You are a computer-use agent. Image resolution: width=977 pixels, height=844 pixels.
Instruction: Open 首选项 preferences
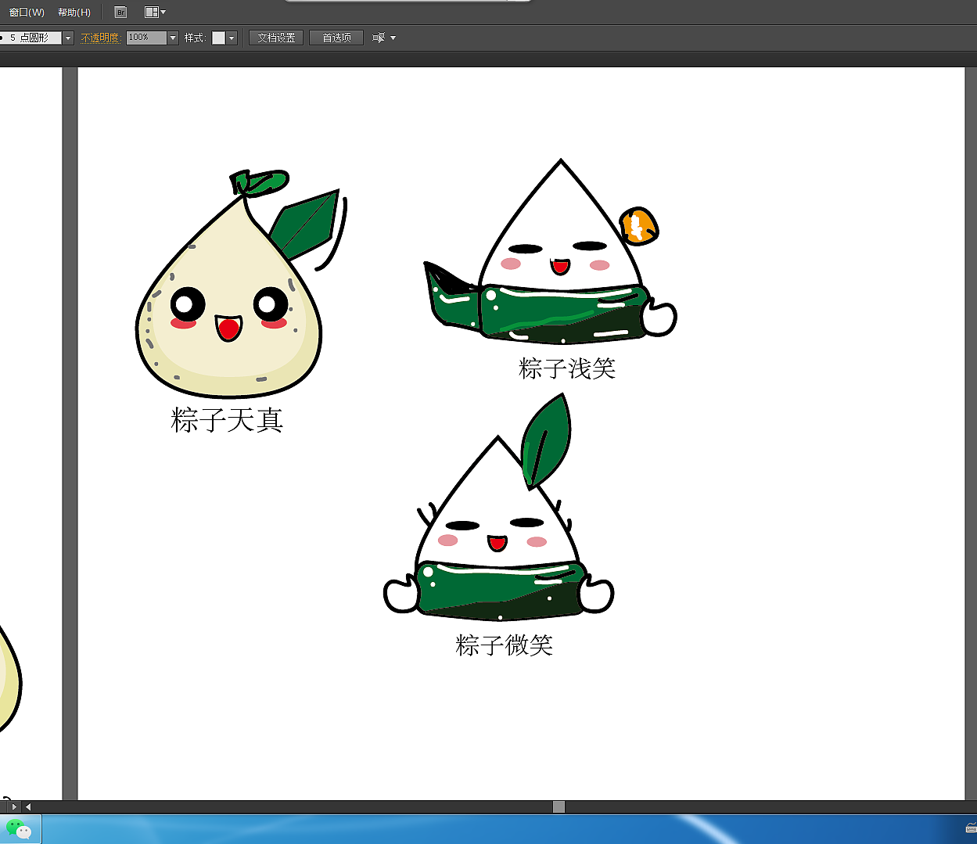click(336, 38)
